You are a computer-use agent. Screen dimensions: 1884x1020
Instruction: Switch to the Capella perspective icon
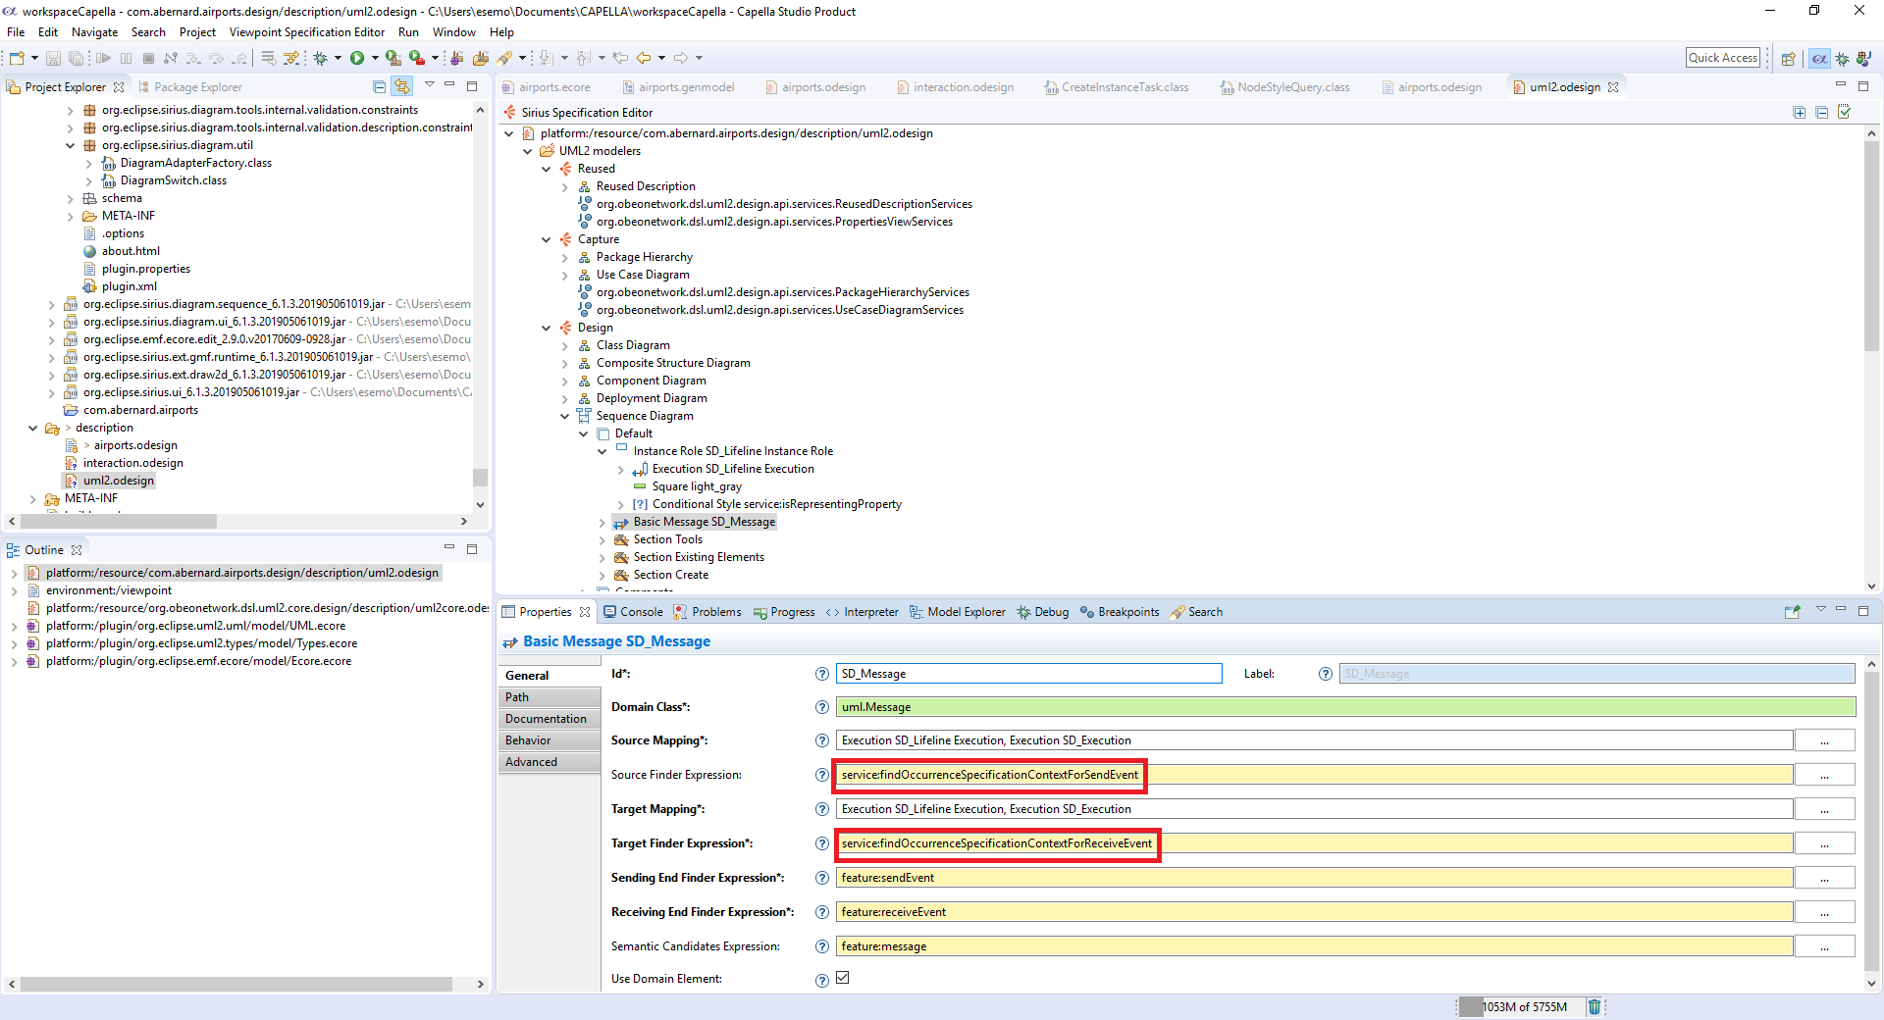click(x=1819, y=59)
